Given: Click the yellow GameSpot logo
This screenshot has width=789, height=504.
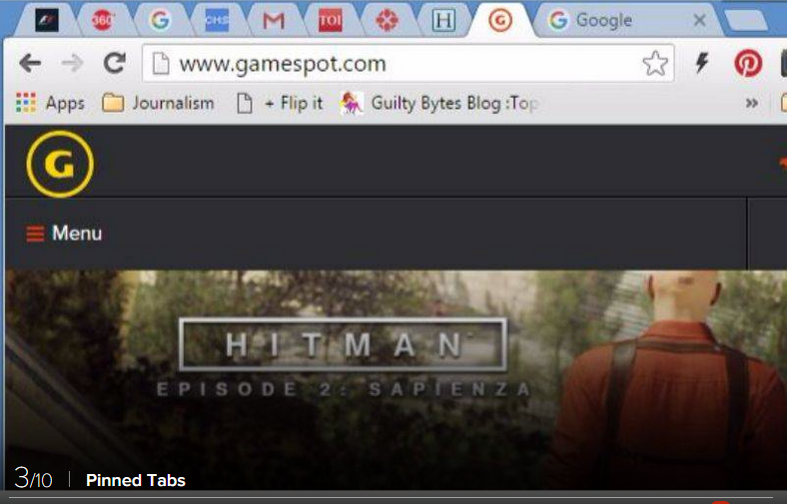Looking at the screenshot, I should tap(60, 164).
